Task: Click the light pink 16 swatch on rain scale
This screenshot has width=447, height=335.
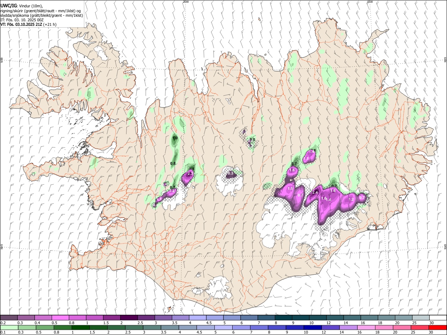Action: [366, 328]
